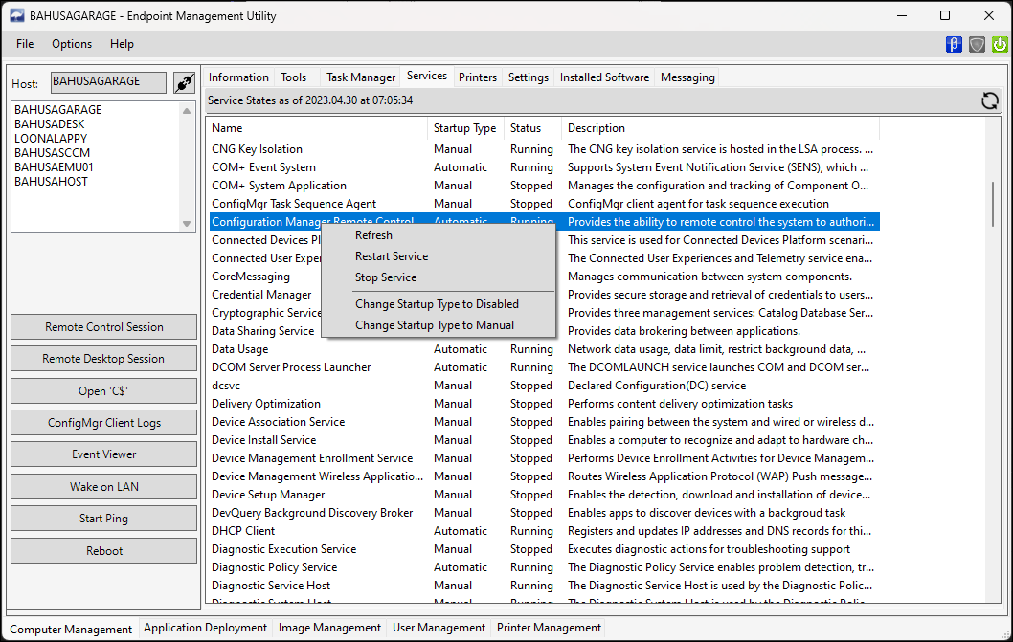Click the Remote Control Session button
Image resolution: width=1013 pixels, height=642 pixels.
104,327
